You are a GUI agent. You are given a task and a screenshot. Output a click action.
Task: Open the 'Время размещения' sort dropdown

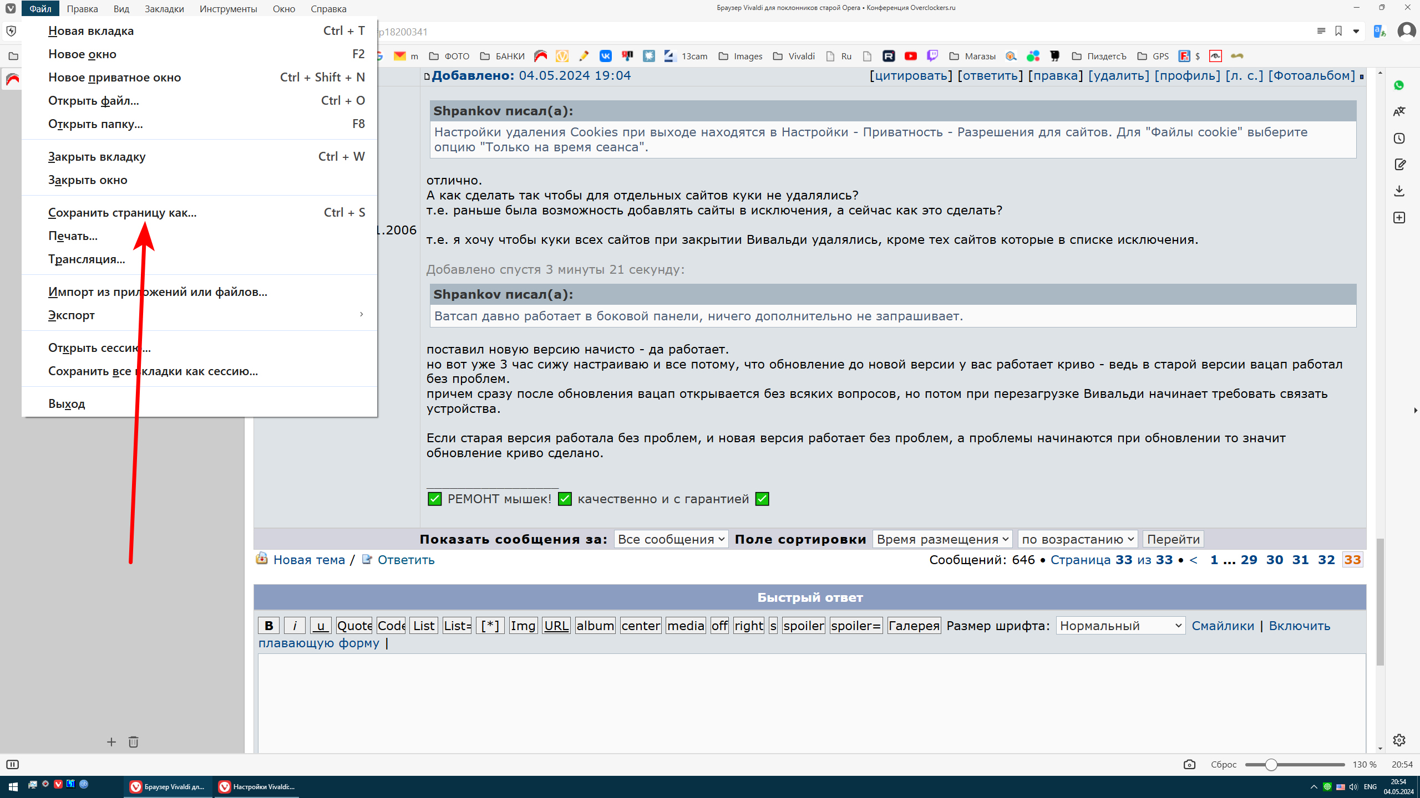pos(942,539)
